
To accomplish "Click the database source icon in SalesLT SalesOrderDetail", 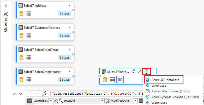I will click(x=21, y=58).
